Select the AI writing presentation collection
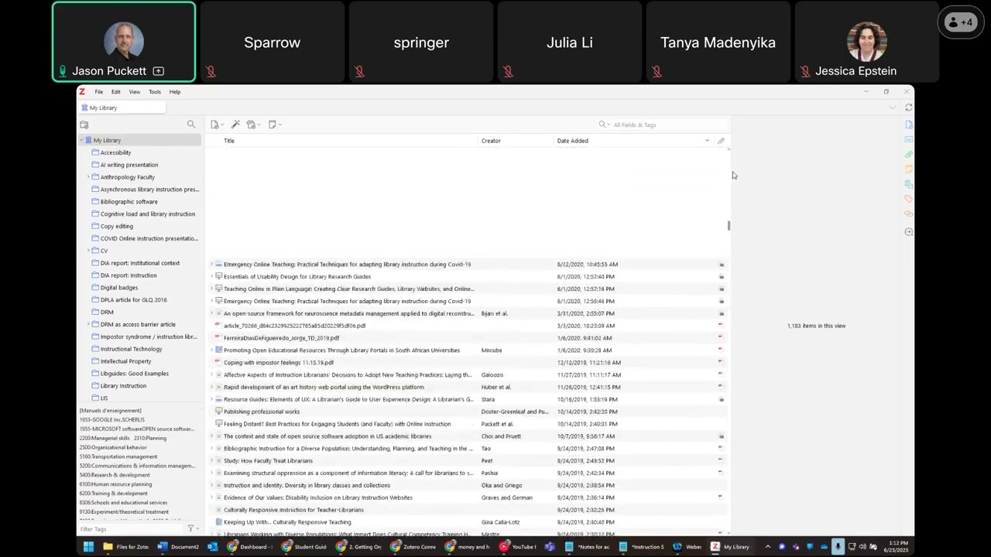This screenshot has width=991, height=557. (x=129, y=165)
